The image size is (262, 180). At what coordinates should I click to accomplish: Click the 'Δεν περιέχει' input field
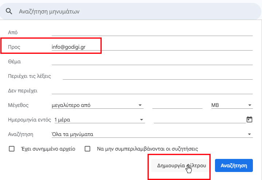pyautogui.click(x=152, y=91)
